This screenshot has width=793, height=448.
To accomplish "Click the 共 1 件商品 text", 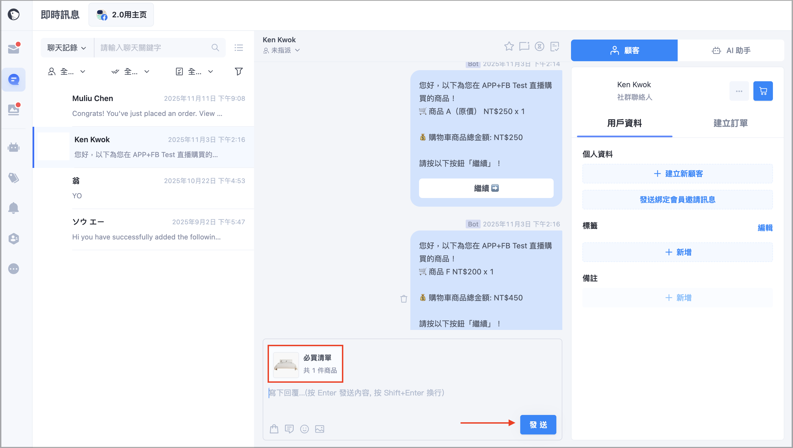I will pyautogui.click(x=320, y=370).
